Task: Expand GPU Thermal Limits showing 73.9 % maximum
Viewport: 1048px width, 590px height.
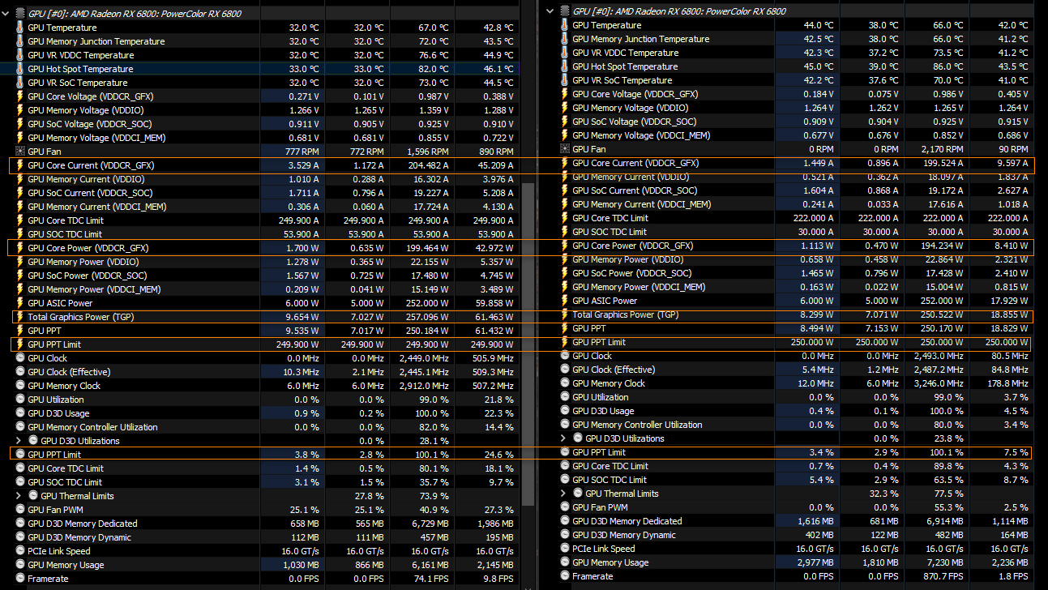Action: [19, 496]
